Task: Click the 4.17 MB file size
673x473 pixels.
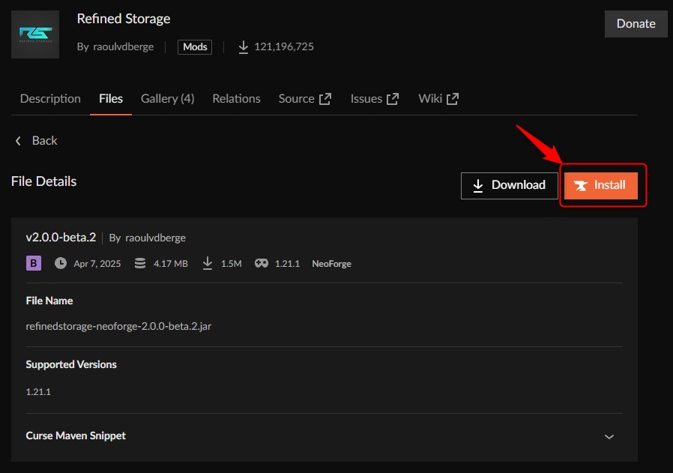Action: (171, 264)
